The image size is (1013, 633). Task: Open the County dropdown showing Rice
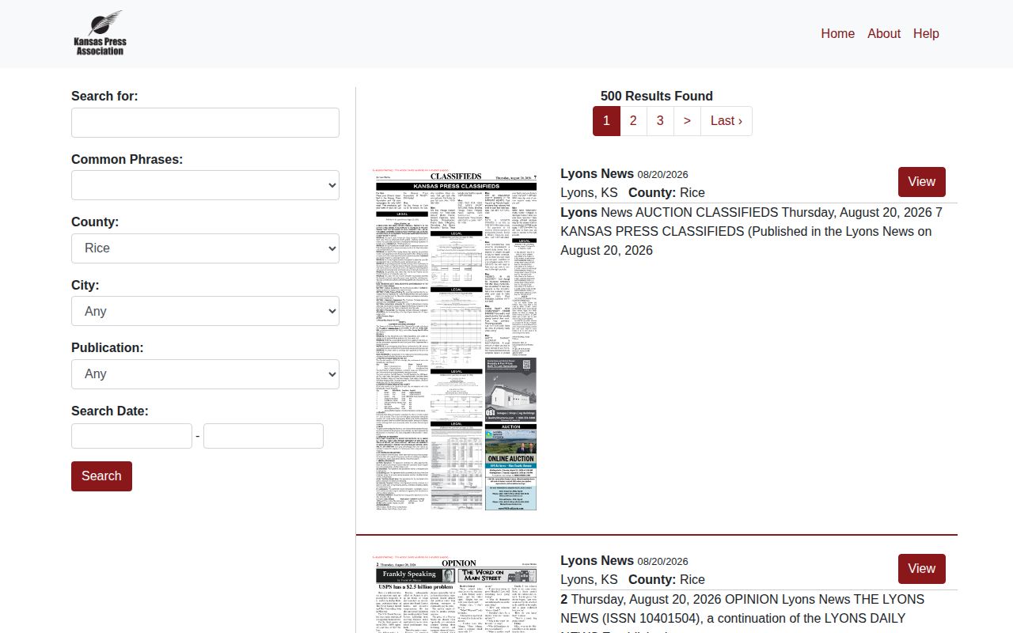pos(205,248)
